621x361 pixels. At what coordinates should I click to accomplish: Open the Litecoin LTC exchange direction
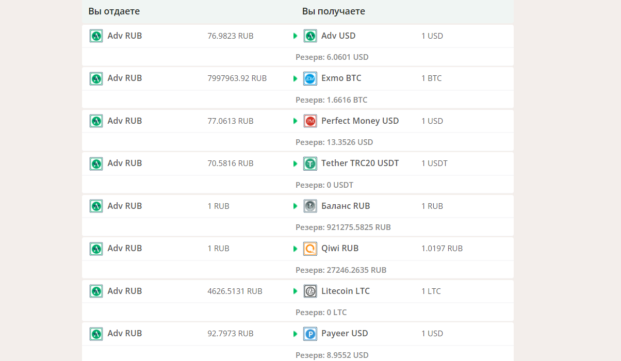coord(298,301)
